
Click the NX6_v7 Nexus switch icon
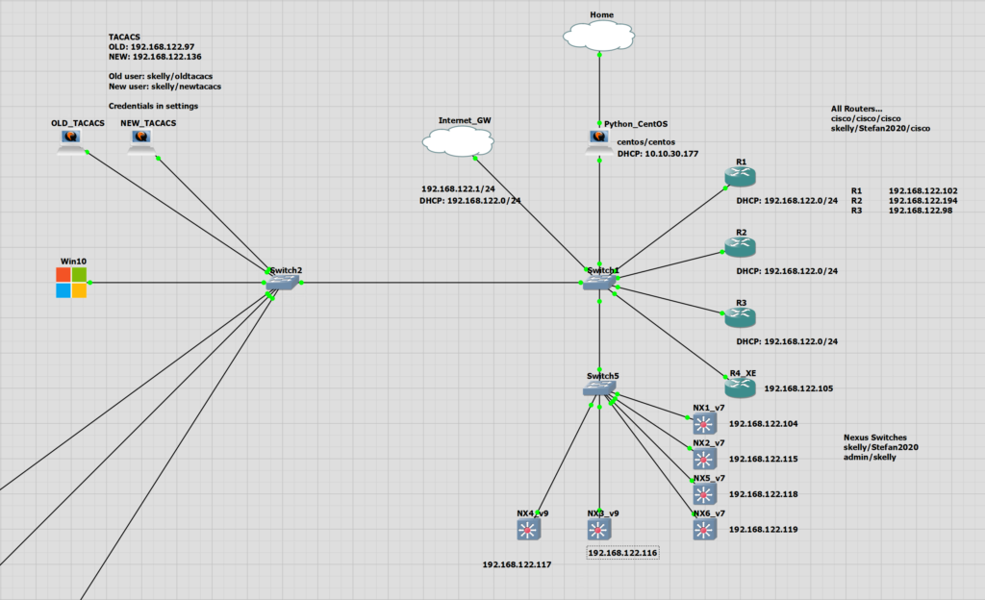coord(705,529)
